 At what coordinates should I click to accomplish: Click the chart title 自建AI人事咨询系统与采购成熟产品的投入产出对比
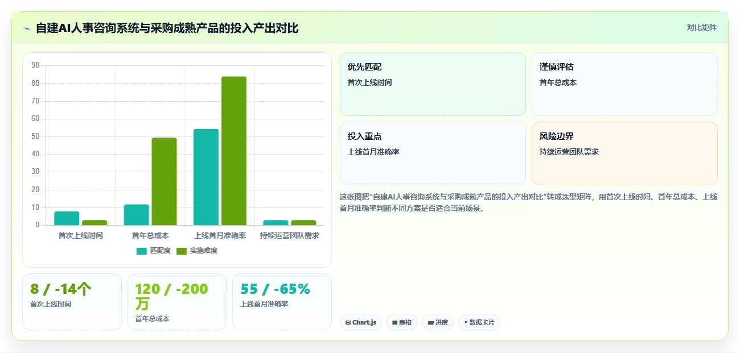[167, 28]
